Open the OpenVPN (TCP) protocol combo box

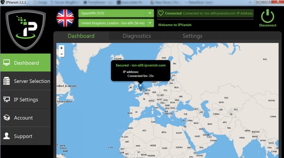click(x=116, y=13)
